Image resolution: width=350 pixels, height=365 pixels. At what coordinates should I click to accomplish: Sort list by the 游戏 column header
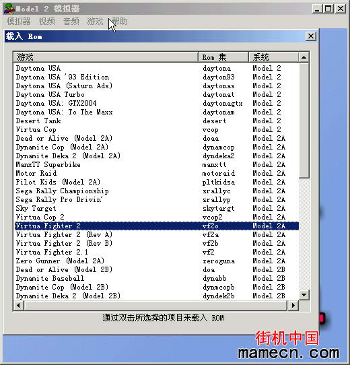106,57
